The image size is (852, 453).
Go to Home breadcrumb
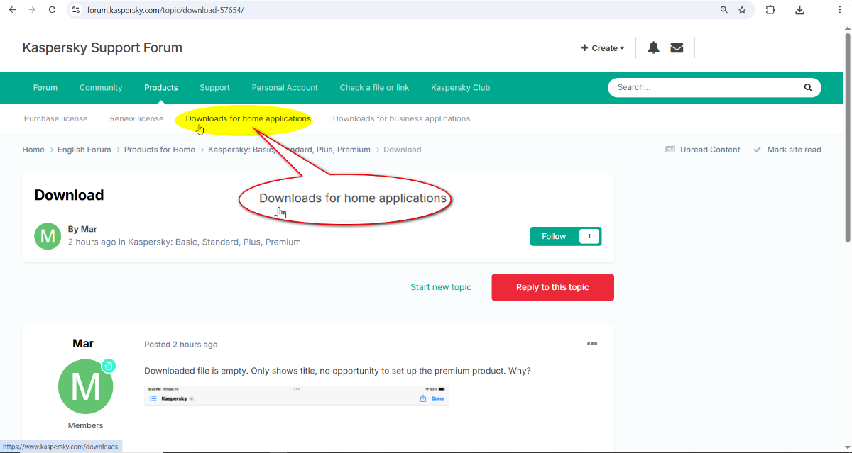point(33,150)
